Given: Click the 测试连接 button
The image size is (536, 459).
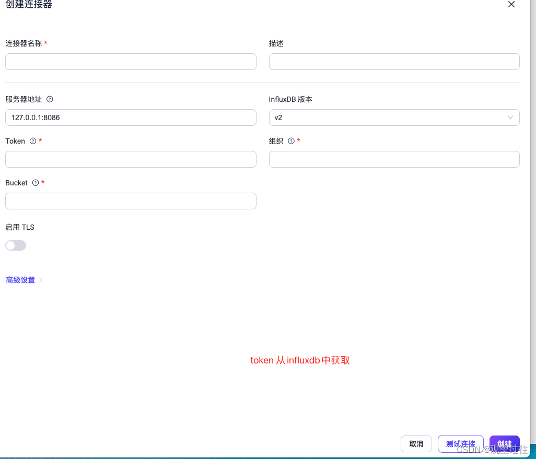Looking at the screenshot, I should coord(460,444).
